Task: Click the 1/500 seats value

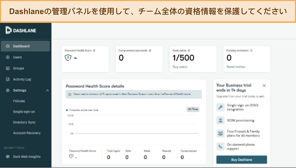Action: point(184,58)
